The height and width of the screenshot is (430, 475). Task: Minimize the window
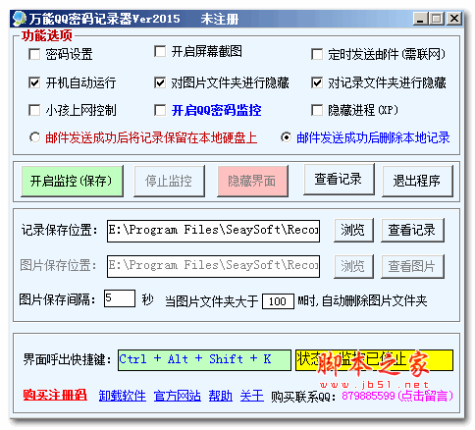pyautogui.click(x=420, y=19)
